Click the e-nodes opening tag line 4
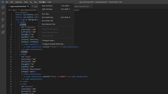The image size is (168, 94). coord(22,22)
